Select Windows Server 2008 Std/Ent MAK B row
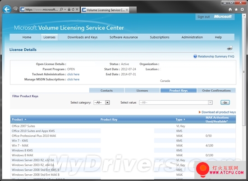This screenshot has height=181, width=248. 123,175
